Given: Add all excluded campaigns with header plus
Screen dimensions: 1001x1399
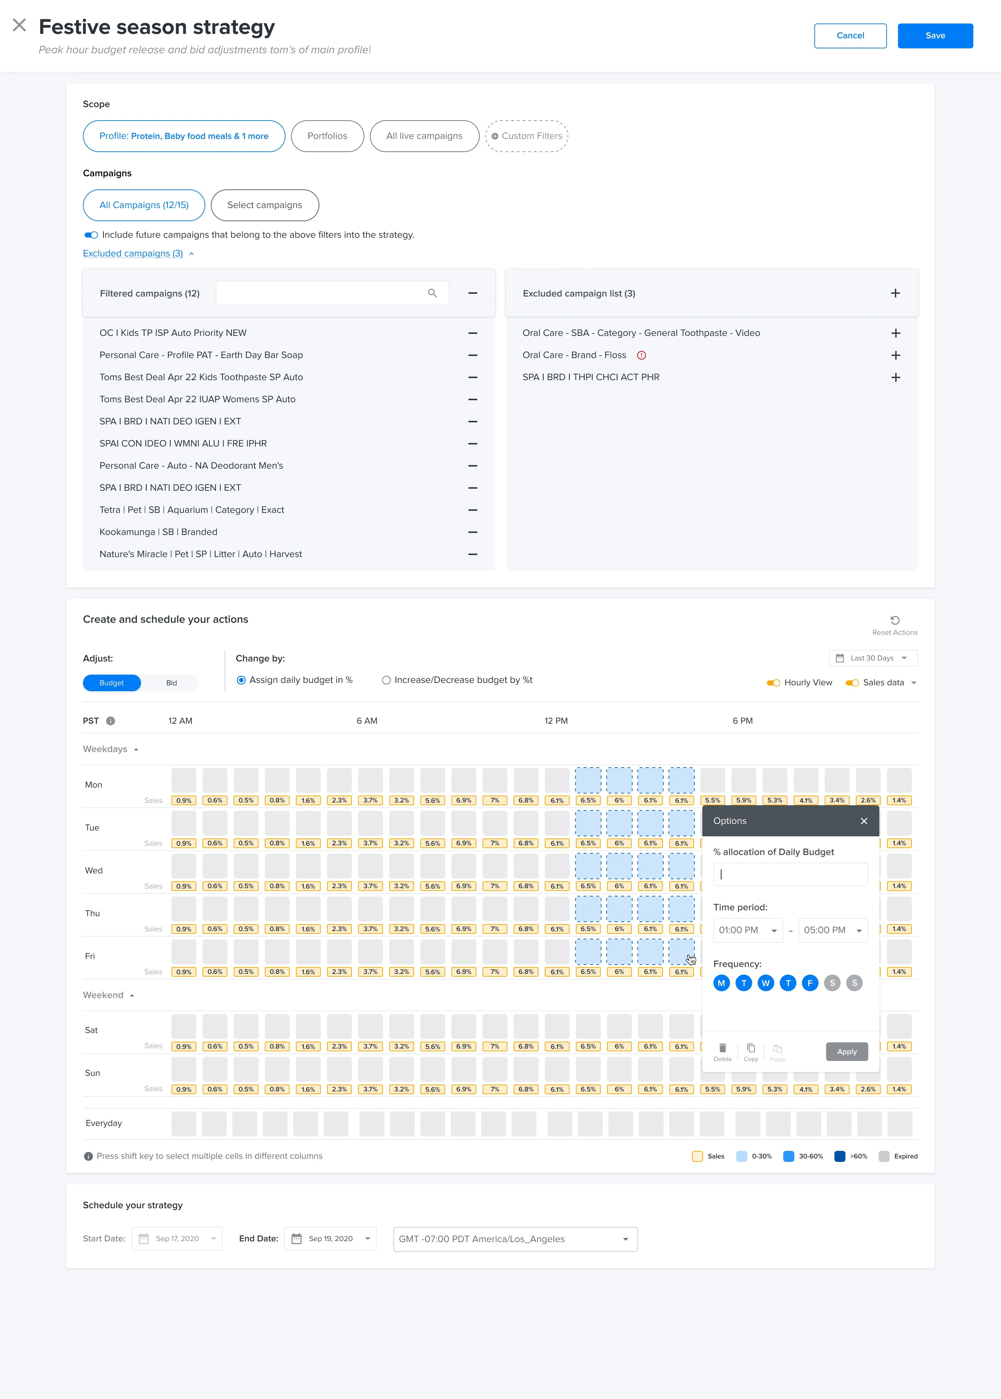Looking at the screenshot, I should [896, 293].
